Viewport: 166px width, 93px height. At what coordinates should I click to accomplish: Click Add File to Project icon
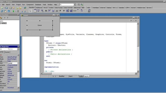(x=17, y=8)
